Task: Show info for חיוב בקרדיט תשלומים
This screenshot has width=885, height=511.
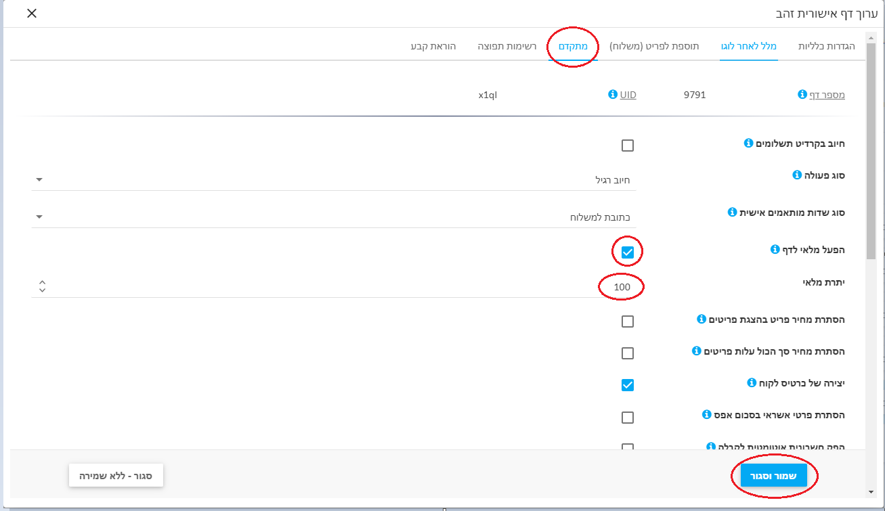Action: [x=748, y=143]
